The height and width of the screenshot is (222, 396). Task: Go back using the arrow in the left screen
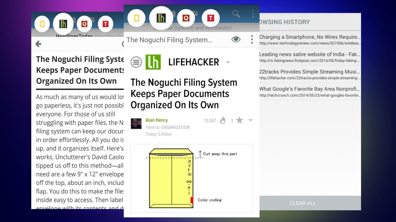tap(38, 44)
